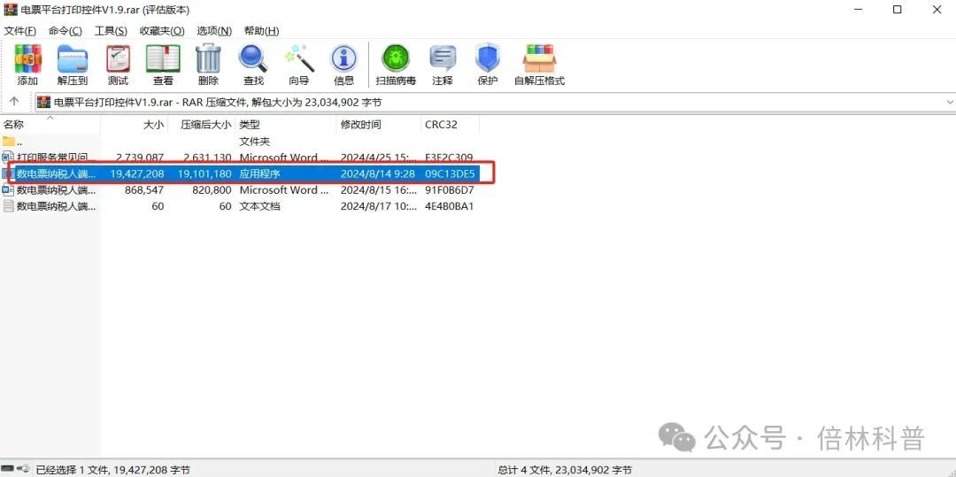Click the 添加 (Add) toolbar icon

pos(27,59)
